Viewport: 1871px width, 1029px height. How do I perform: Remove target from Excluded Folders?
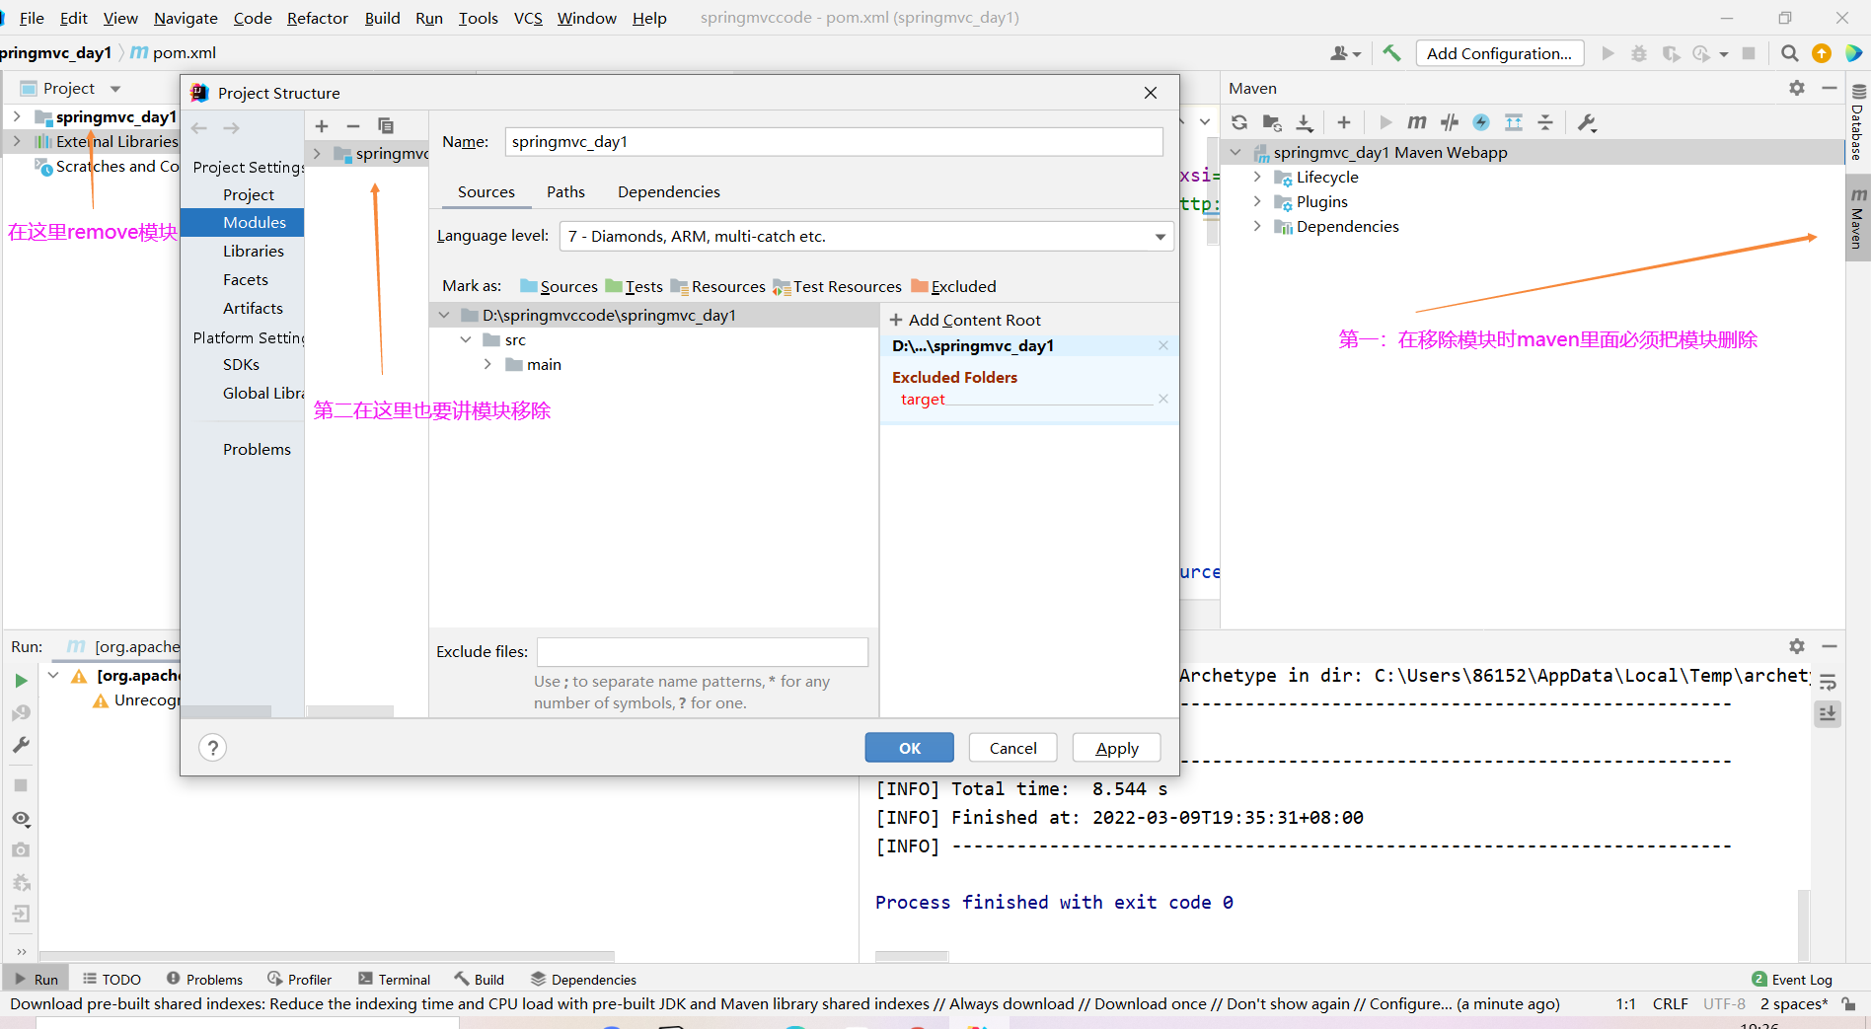[x=1163, y=399]
